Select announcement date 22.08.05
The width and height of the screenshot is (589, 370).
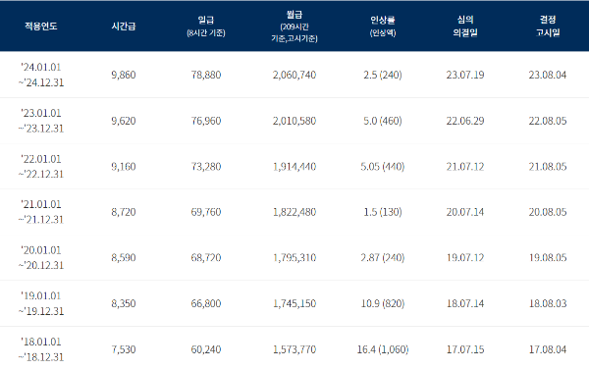tap(548, 121)
